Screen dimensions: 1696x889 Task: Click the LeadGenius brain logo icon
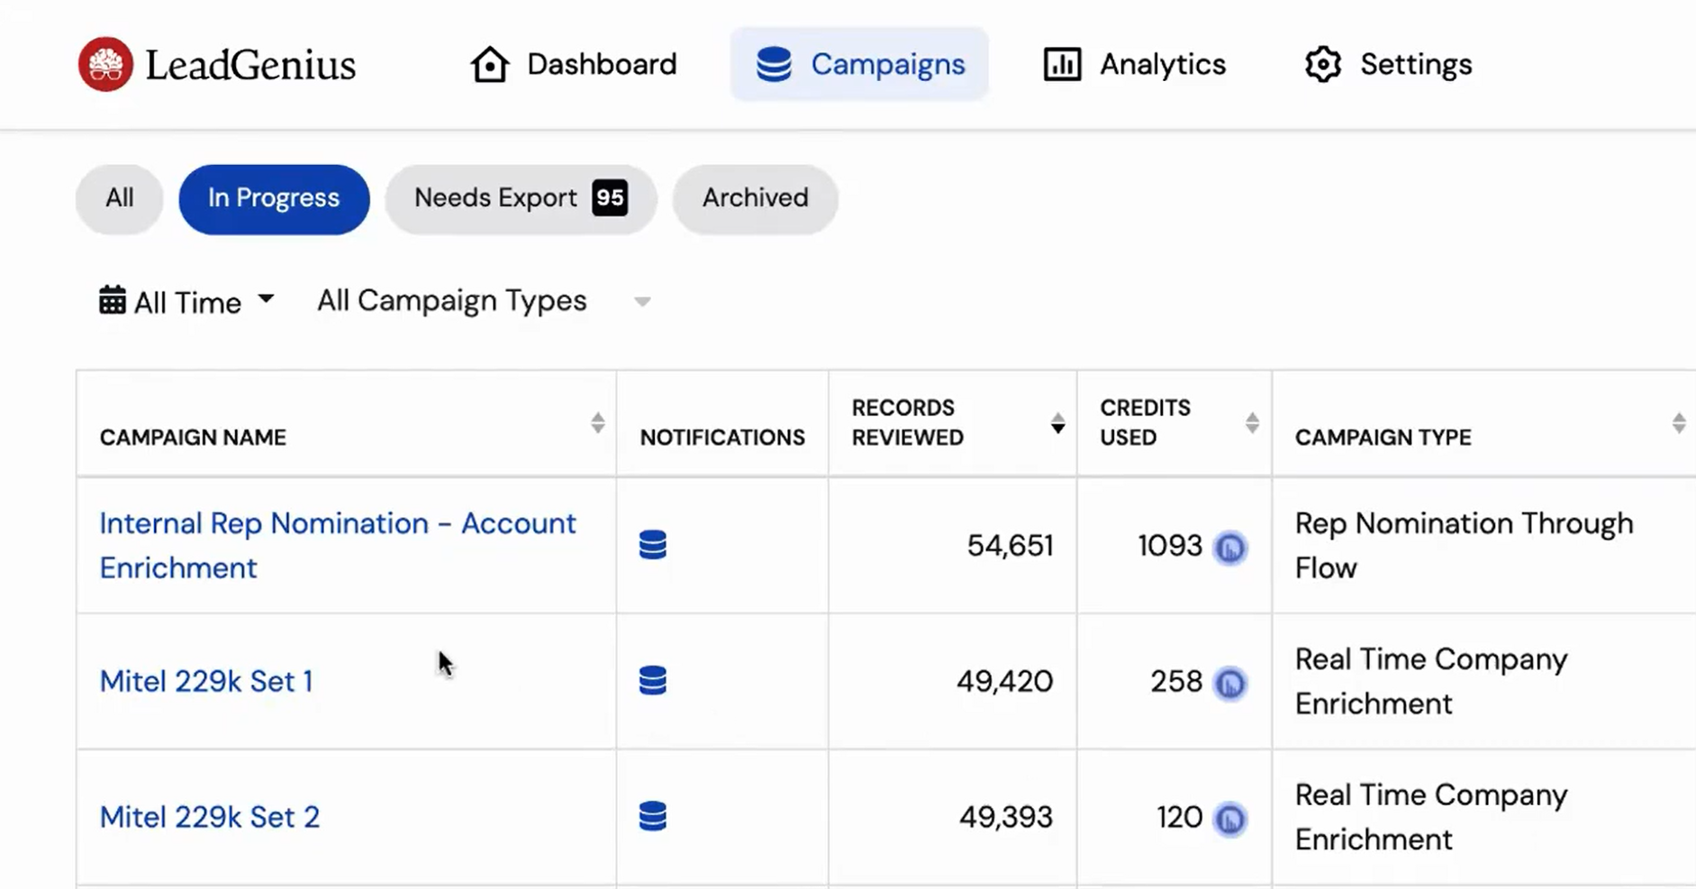coord(105,64)
